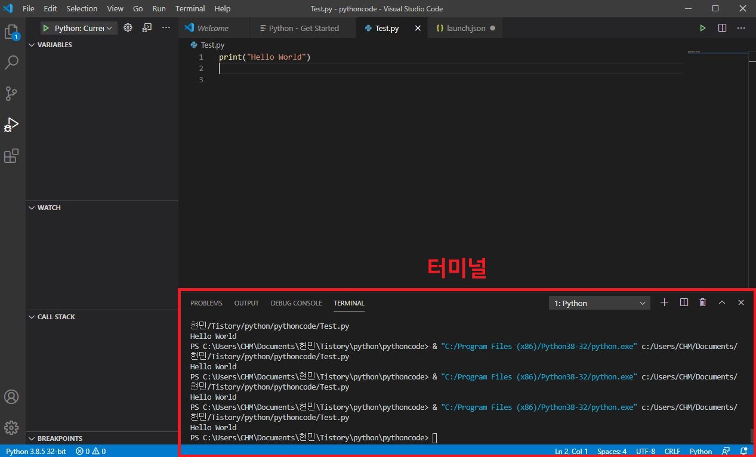Run Python file in terminal button

703,28
